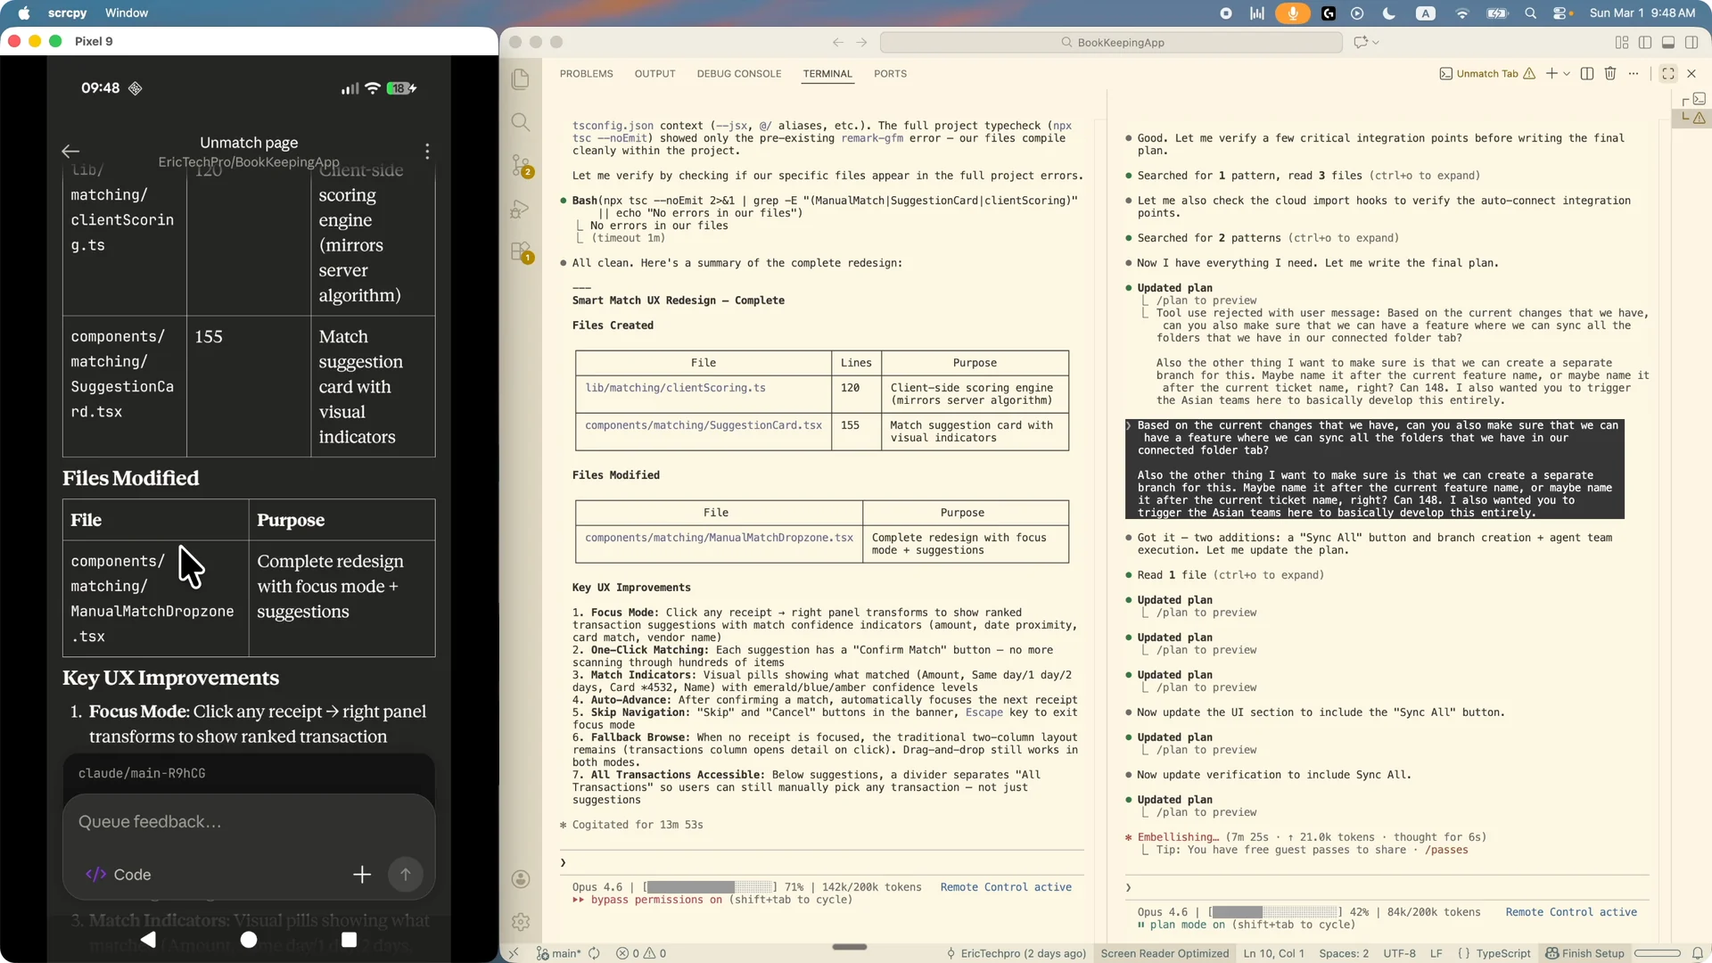Switch to the PORTS panel tab
This screenshot has width=1712, height=963.
tap(890, 74)
